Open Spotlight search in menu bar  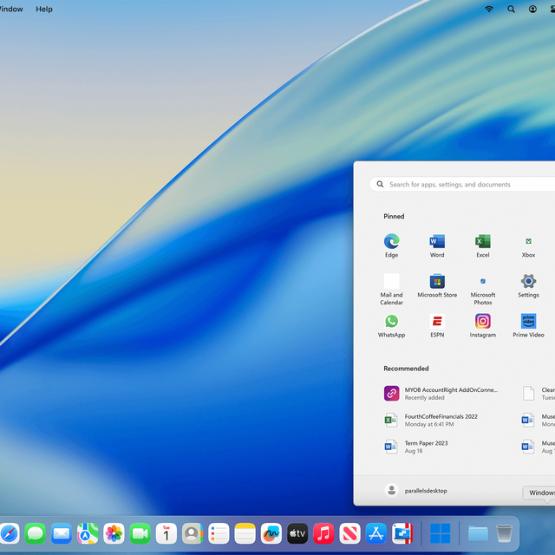tap(511, 10)
